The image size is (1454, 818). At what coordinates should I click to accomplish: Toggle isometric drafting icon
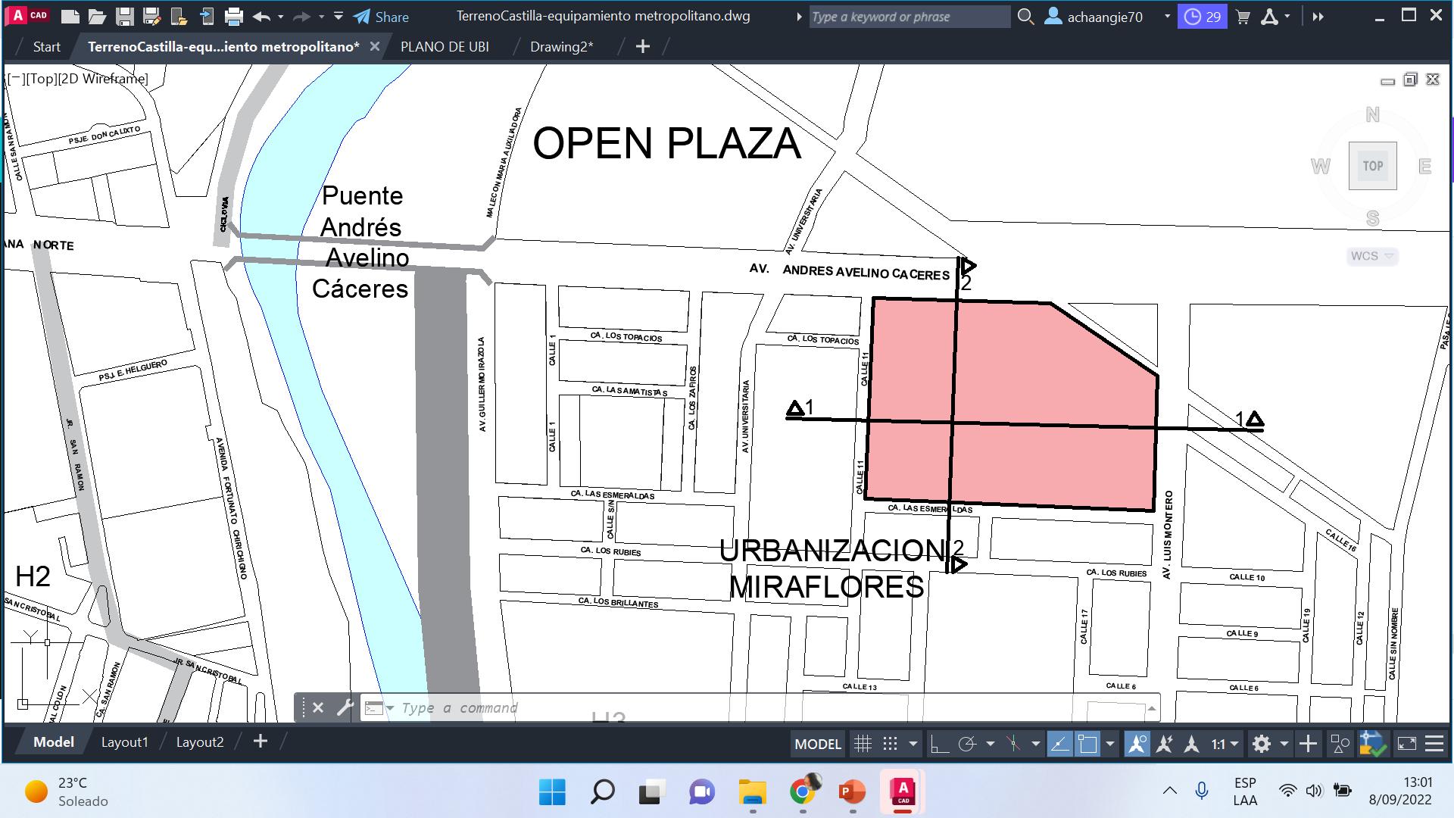[1013, 744]
